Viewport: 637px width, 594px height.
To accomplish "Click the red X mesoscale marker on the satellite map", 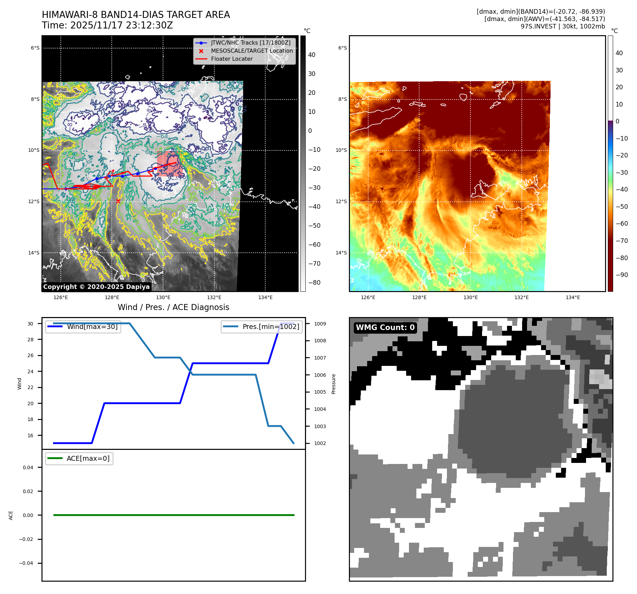I will [118, 201].
